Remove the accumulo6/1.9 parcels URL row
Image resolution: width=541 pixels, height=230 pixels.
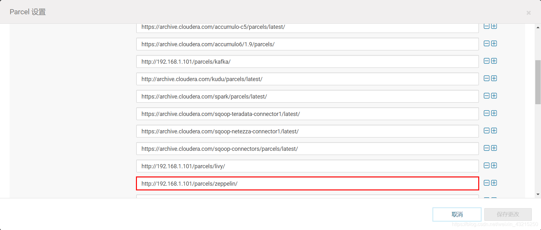point(486,43)
